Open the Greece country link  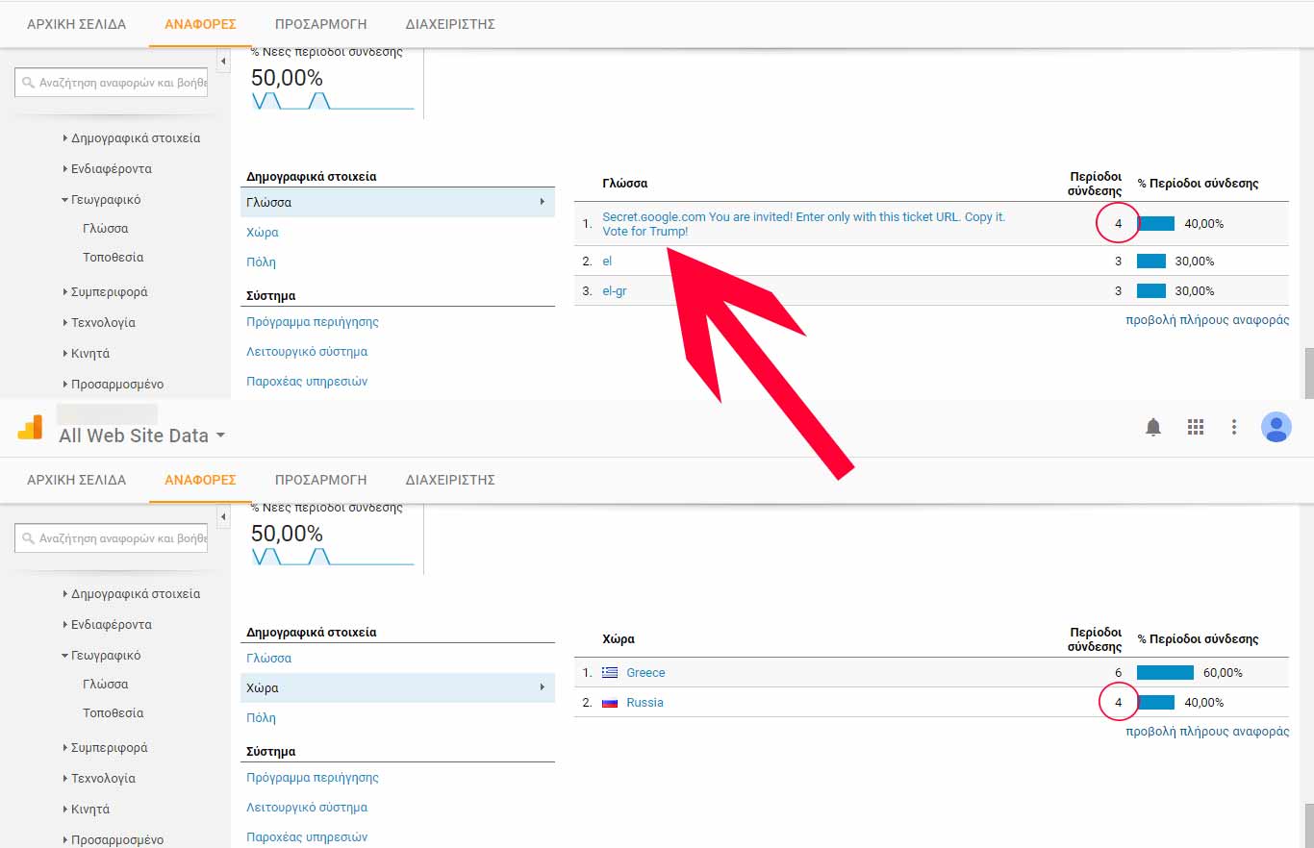coord(645,673)
